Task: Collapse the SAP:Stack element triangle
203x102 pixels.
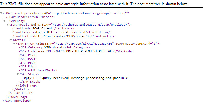Action: pos(18,74)
